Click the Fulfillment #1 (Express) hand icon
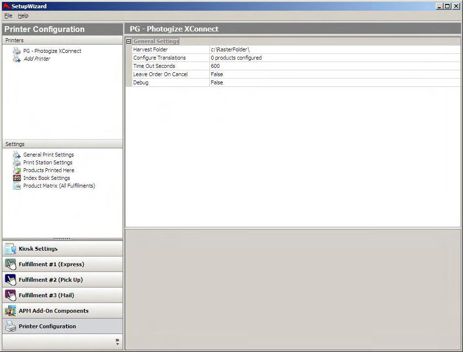 10,264
